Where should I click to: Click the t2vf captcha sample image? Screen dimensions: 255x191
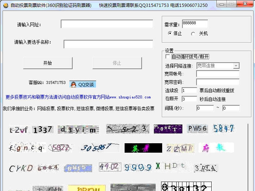[x=19, y=130]
